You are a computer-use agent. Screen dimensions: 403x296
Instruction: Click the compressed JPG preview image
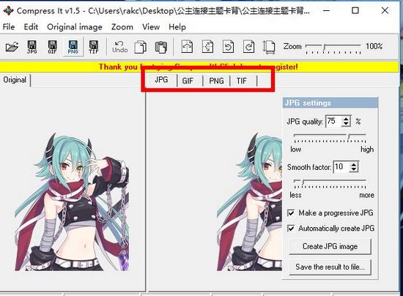pyautogui.click(x=249, y=202)
